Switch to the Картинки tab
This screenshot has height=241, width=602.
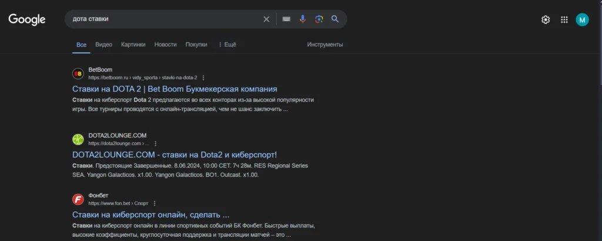coord(133,45)
